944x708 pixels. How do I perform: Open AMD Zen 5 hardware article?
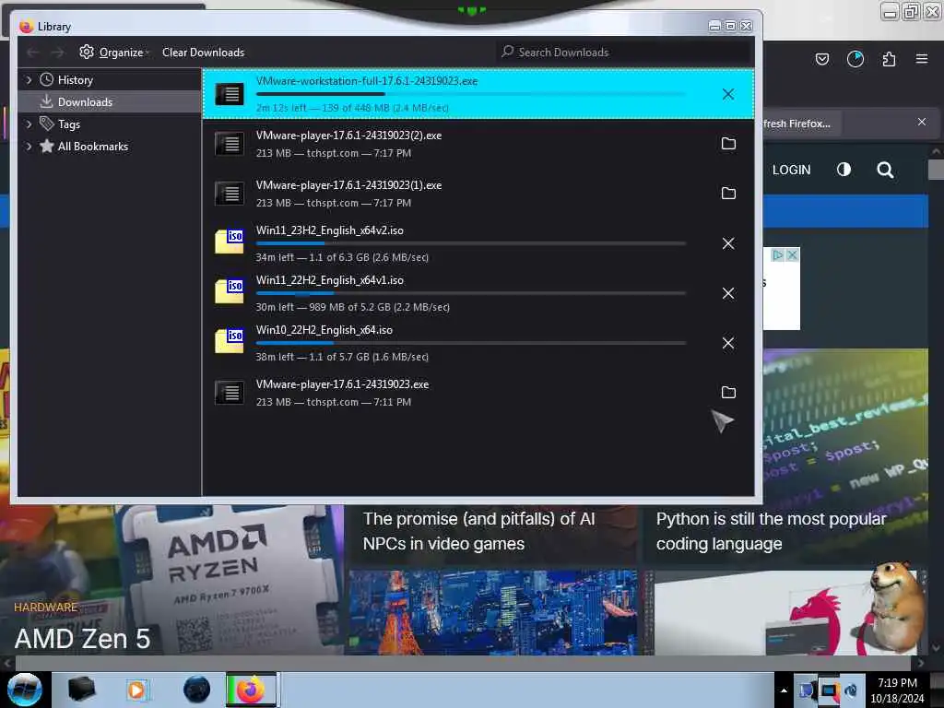tap(82, 639)
